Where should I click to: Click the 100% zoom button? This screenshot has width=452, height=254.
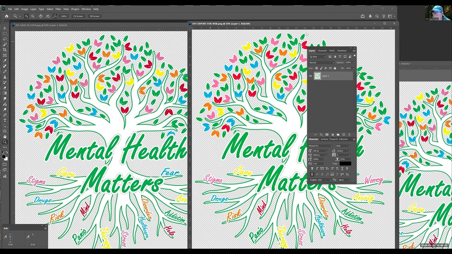(x=64, y=16)
